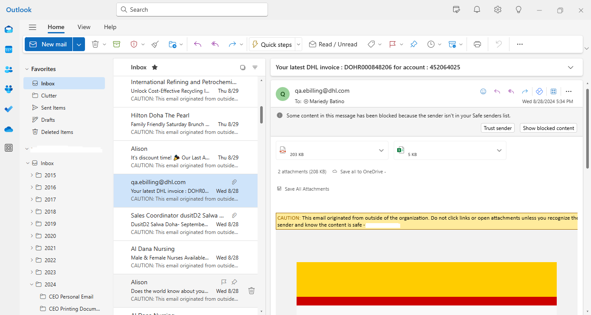The image size is (591, 315).
Task: Collapse the 2024 folder
Action: tap(32, 285)
